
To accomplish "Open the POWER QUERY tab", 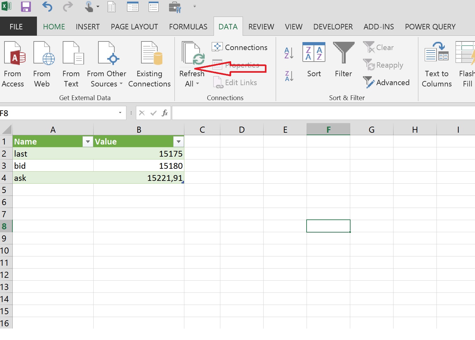I will click(430, 27).
